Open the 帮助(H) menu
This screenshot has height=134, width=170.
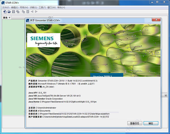(x=61, y=7)
